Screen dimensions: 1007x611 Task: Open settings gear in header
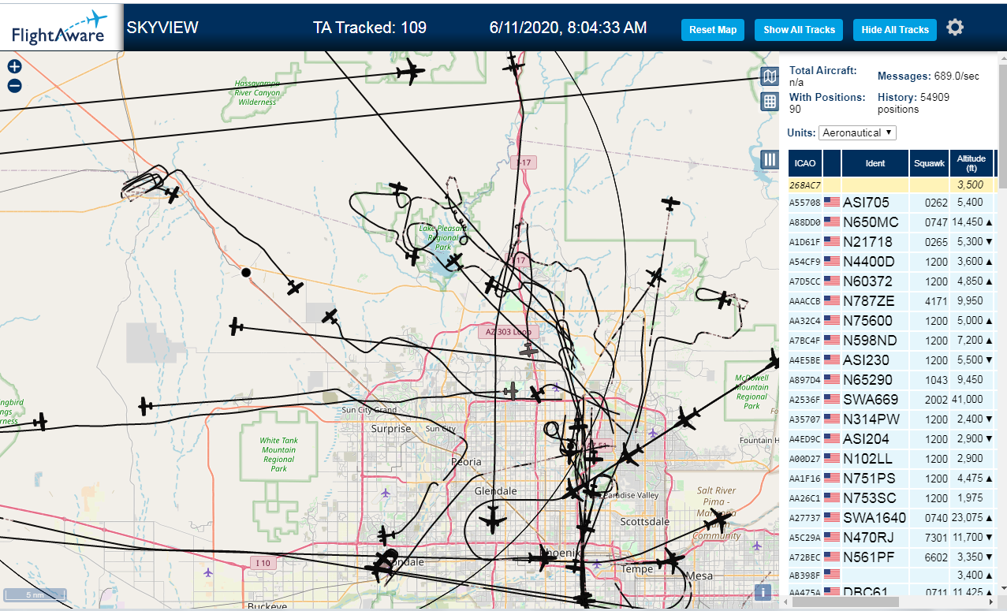click(955, 28)
